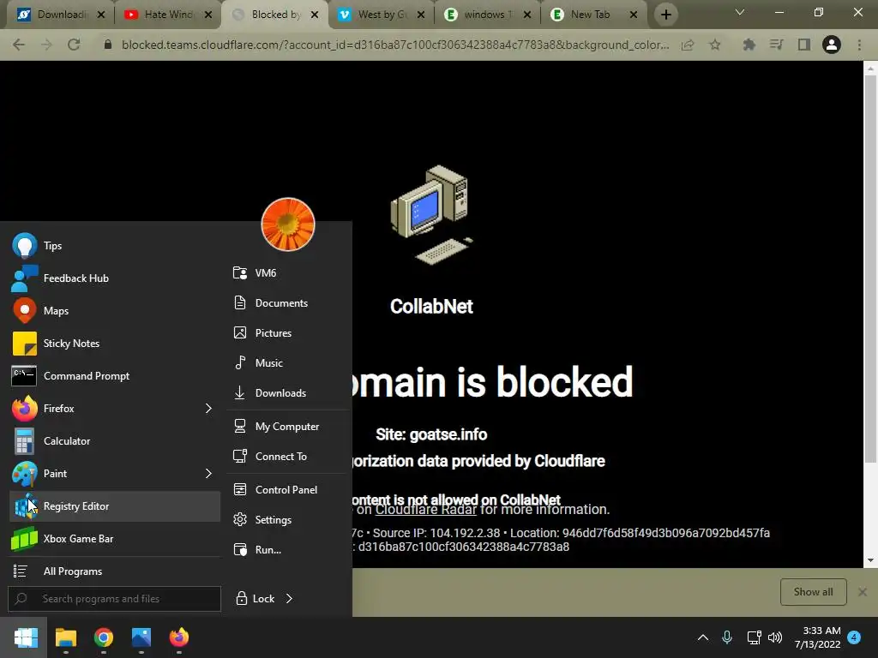Open the Music folder
The width and height of the screenshot is (878, 658).
pyautogui.click(x=288, y=363)
